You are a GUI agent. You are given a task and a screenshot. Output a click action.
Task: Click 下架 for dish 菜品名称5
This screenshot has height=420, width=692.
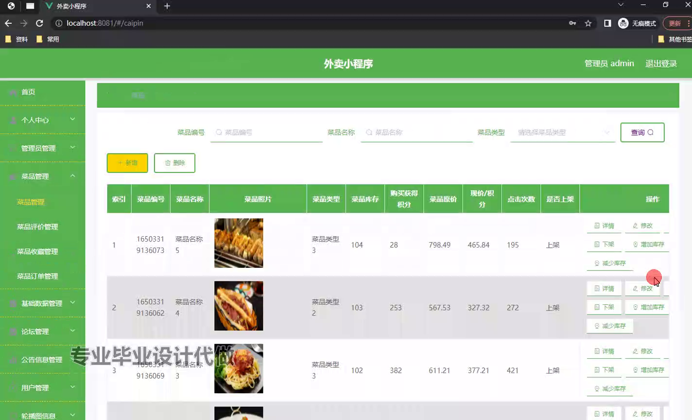(x=604, y=245)
